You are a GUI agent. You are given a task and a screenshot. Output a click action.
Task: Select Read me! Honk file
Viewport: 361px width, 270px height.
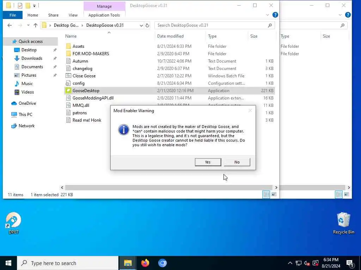tap(87, 120)
